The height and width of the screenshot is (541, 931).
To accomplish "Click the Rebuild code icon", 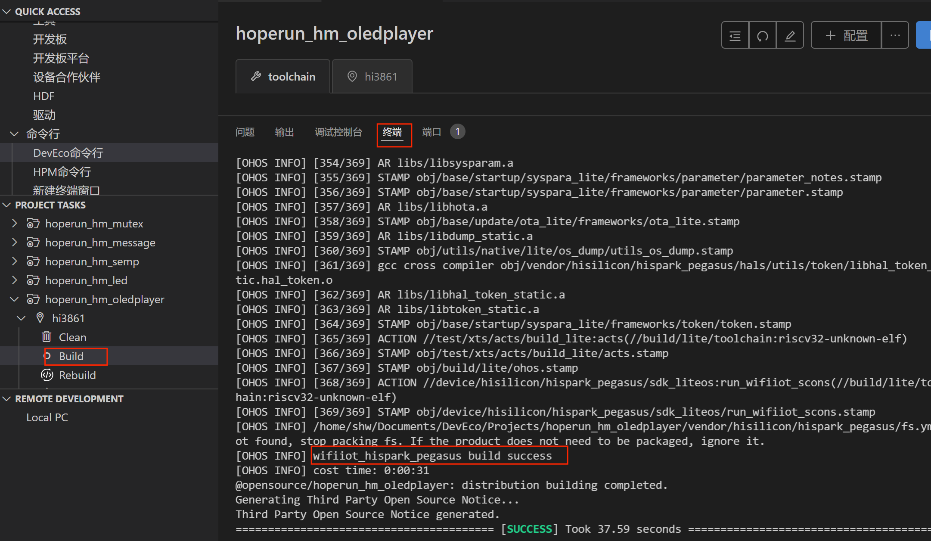I will (x=47, y=375).
